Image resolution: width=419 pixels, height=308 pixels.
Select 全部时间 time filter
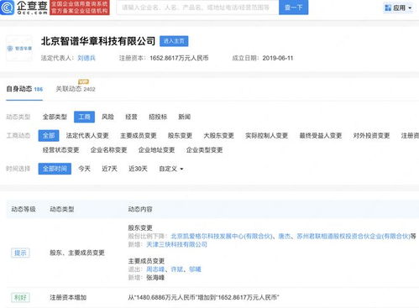tap(55, 169)
